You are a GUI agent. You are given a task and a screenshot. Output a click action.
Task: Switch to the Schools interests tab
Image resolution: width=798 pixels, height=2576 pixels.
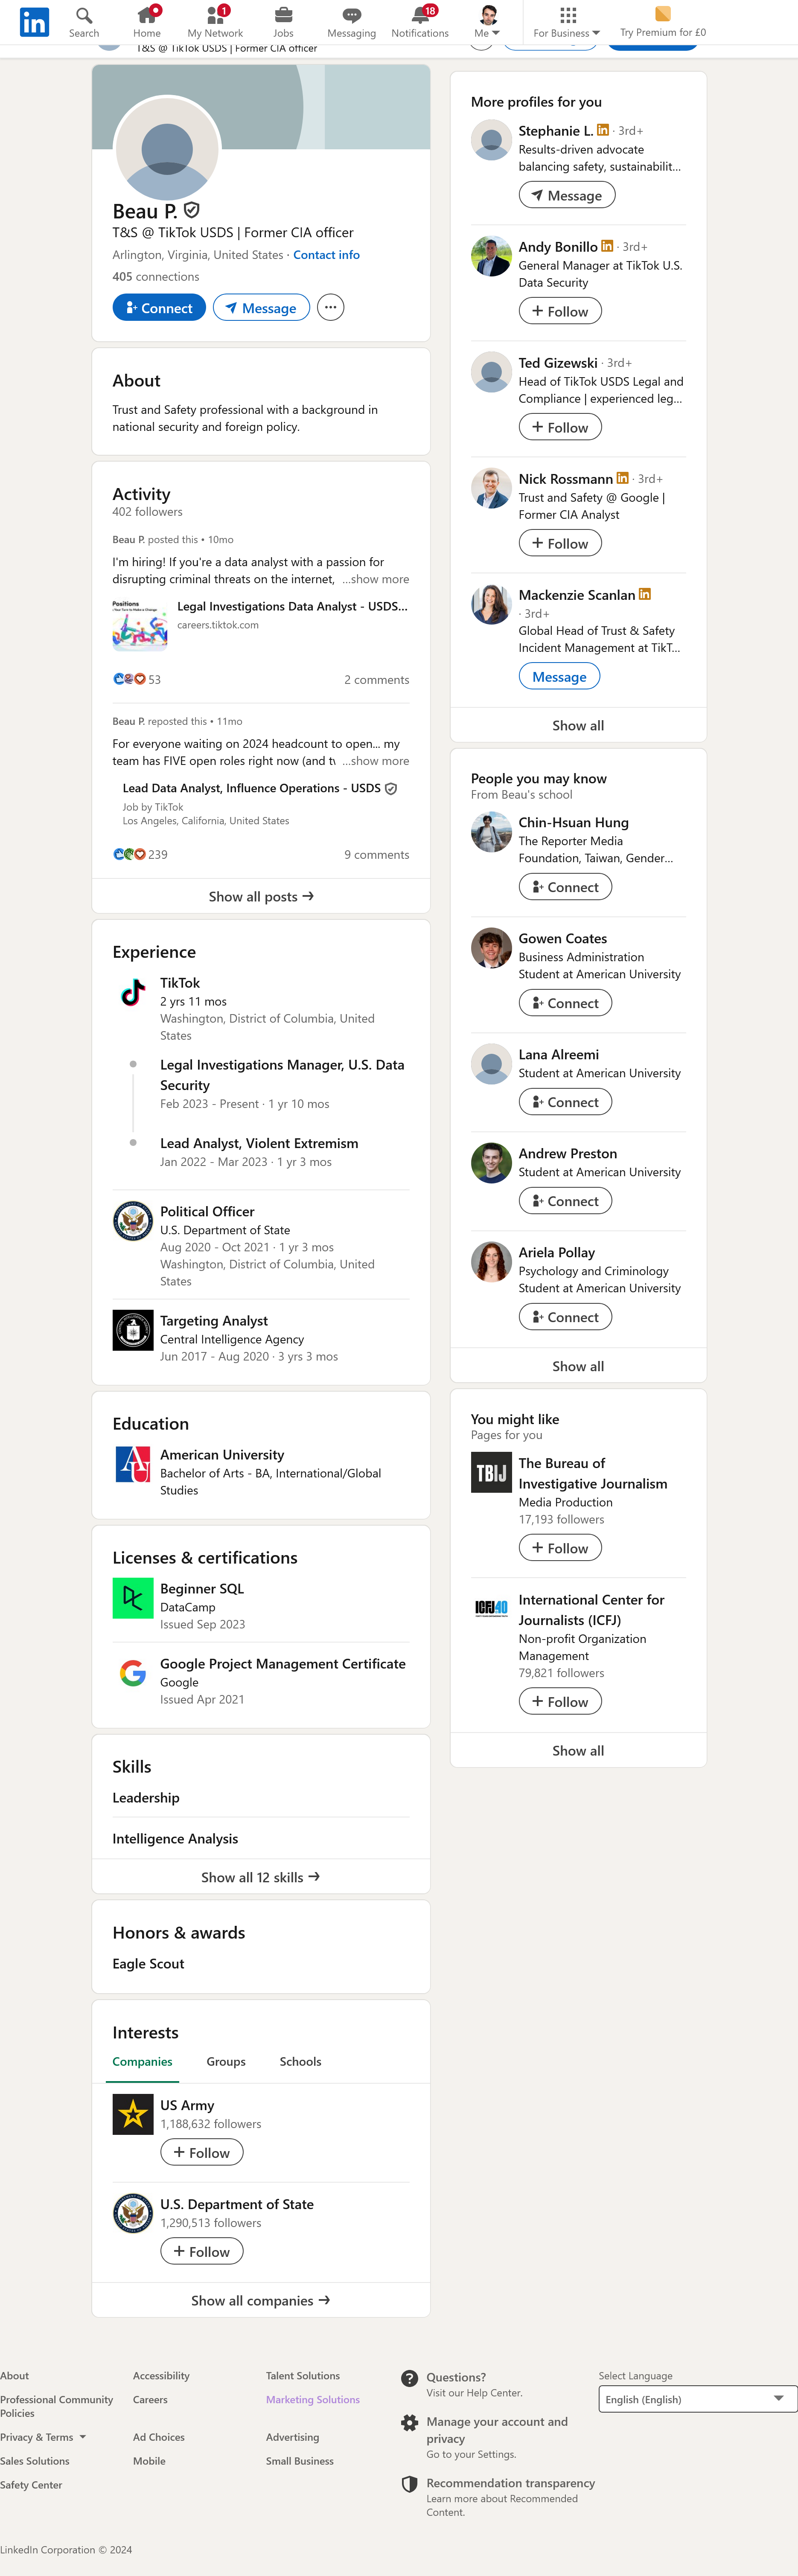[x=300, y=2061]
